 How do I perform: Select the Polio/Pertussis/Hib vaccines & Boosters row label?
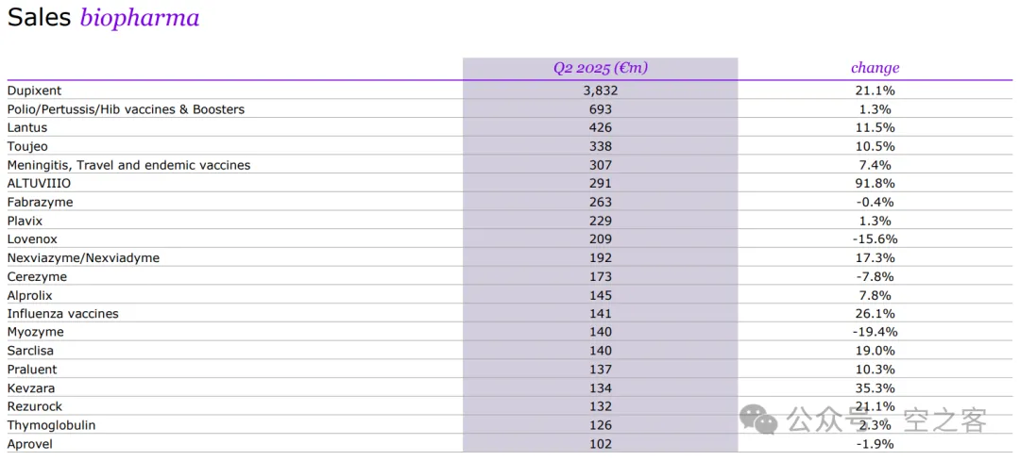[x=126, y=109]
